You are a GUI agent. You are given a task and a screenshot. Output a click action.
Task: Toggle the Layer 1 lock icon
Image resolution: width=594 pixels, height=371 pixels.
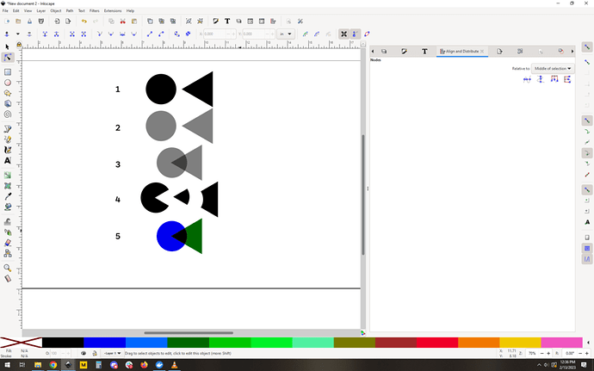(x=94, y=353)
